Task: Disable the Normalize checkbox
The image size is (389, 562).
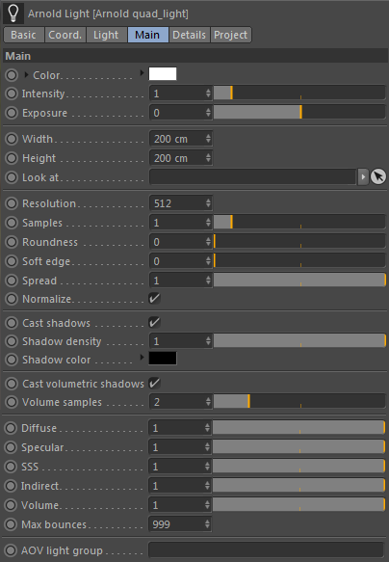Action: (155, 298)
